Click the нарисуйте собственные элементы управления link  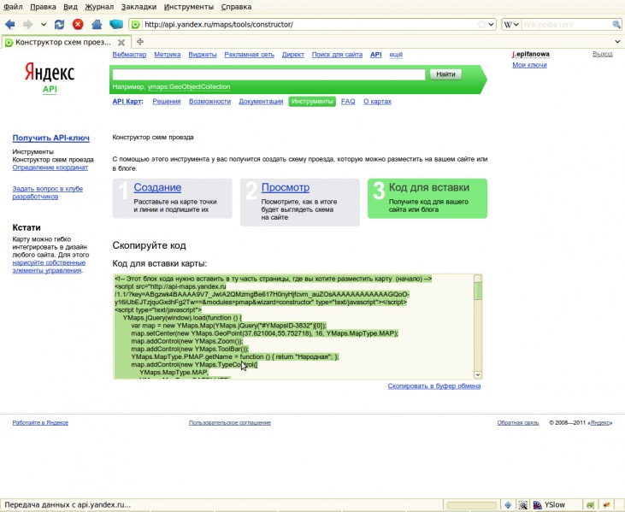[x=49, y=267]
